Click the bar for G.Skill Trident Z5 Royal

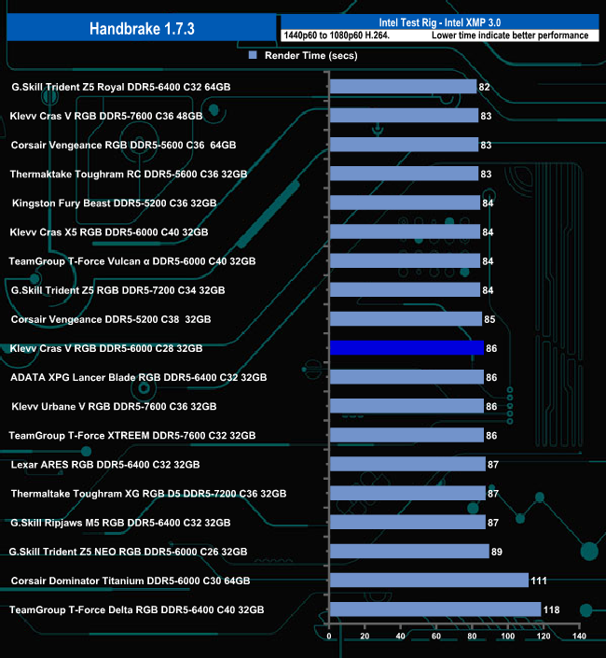403,87
